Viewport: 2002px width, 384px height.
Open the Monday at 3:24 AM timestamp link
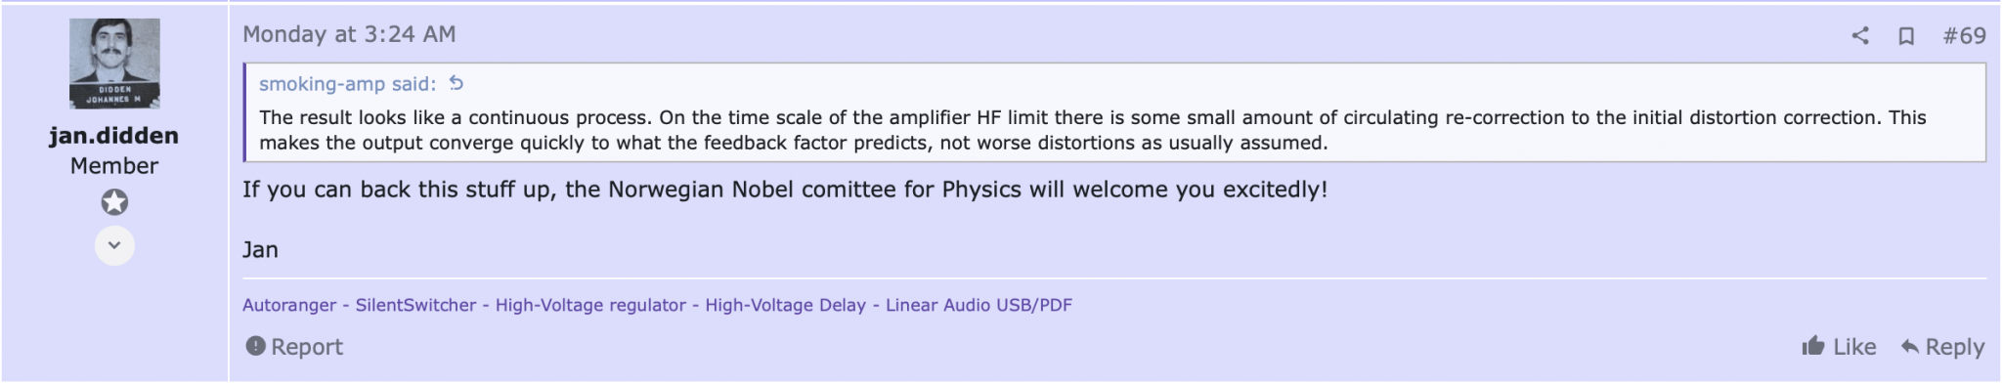coord(349,34)
